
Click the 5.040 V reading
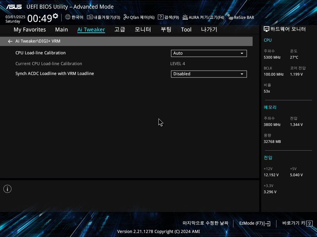[296, 175]
